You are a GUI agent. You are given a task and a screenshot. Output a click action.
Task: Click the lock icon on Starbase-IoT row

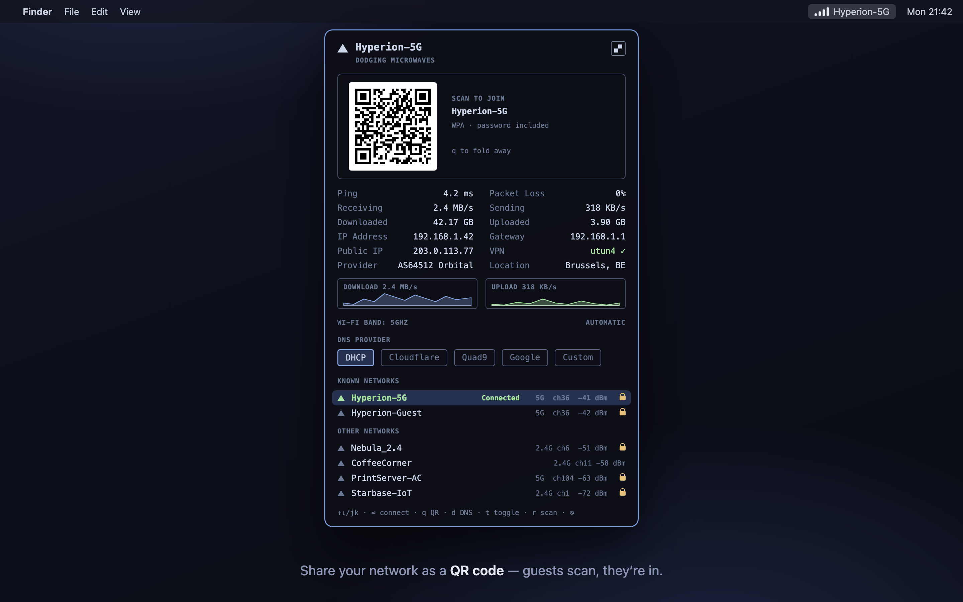pos(622,493)
